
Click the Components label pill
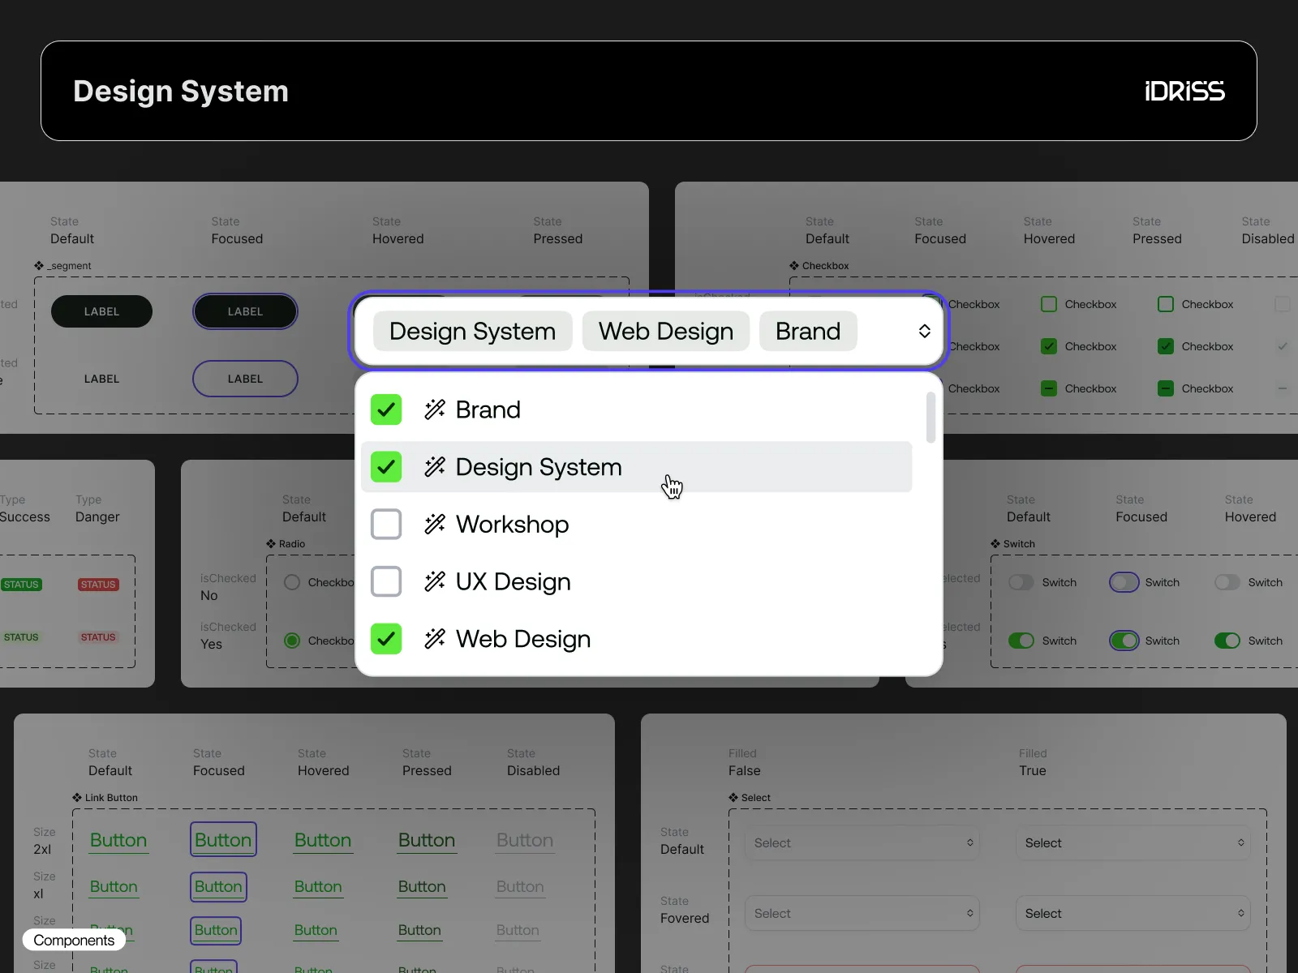coord(74,940)
